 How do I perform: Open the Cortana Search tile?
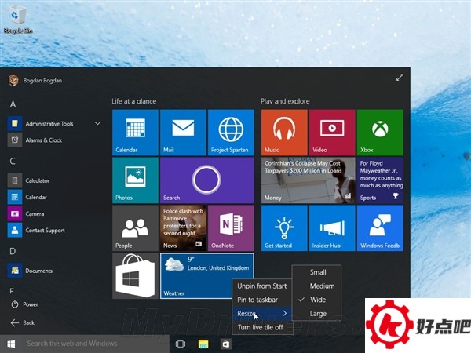(207, 180)
